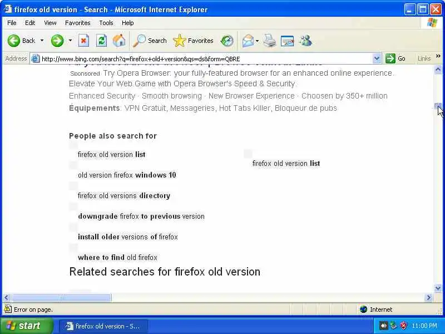Expand the Mail dropdown arrow
This screenshot has height=334, width=445.
click(x=257, y=41)
